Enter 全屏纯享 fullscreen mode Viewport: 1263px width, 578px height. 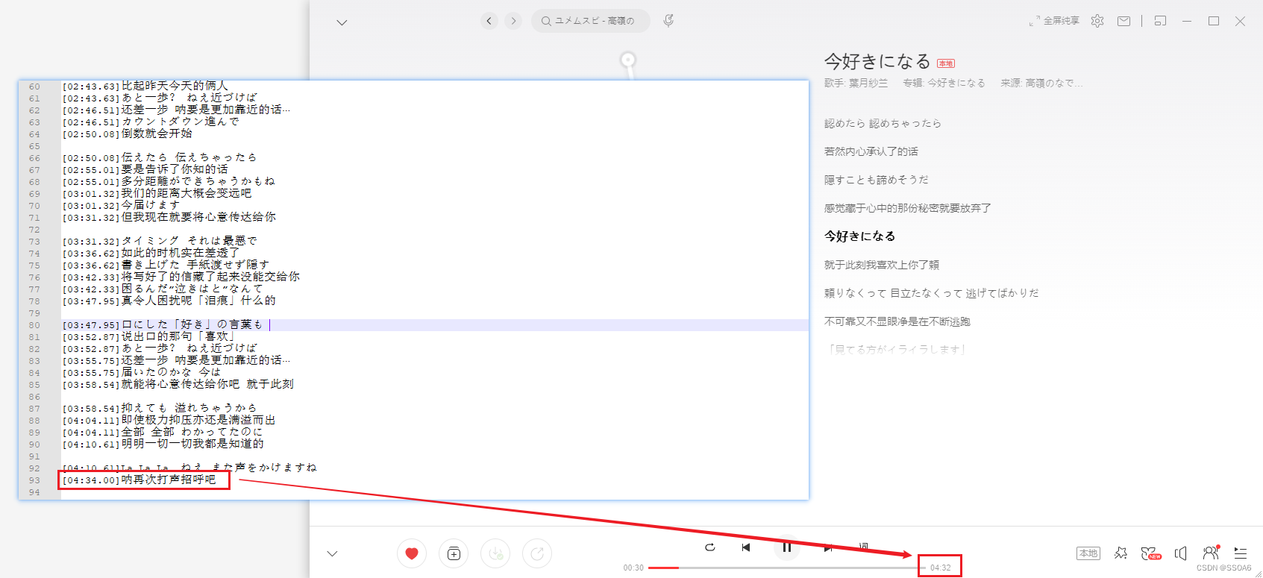(1054, 21)
